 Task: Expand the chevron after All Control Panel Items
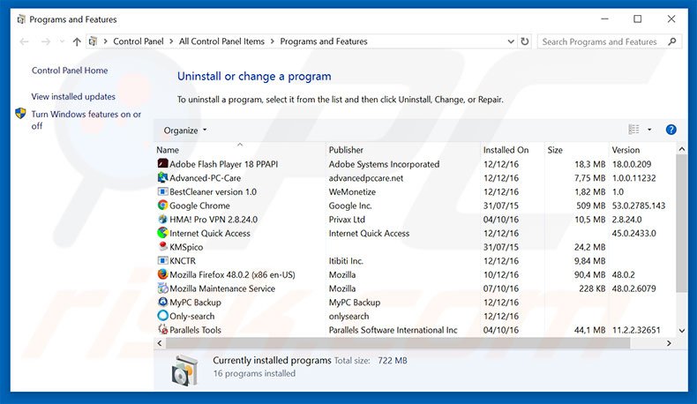272,41
